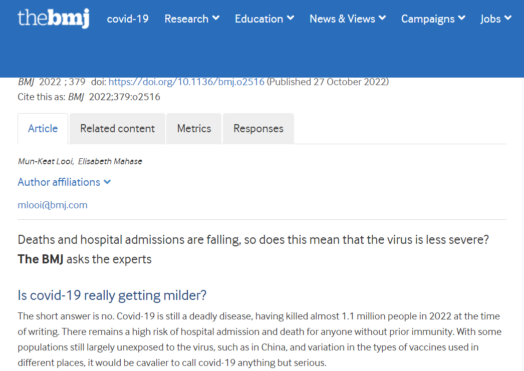Click the Published 27 October 2022 text

[328, 82]
